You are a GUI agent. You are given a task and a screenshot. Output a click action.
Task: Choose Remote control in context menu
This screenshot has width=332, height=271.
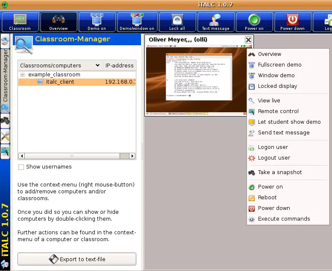tap(288, 111)
